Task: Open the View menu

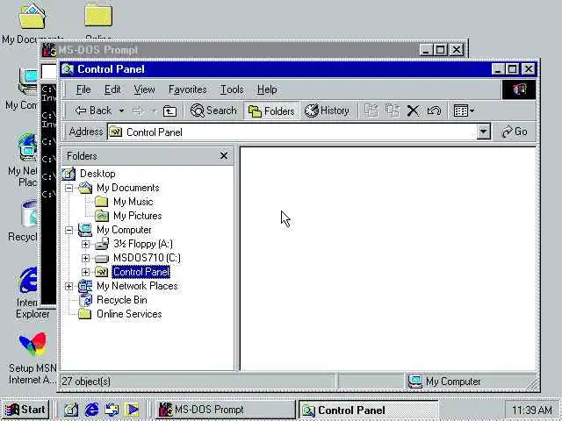Action: 144,89
